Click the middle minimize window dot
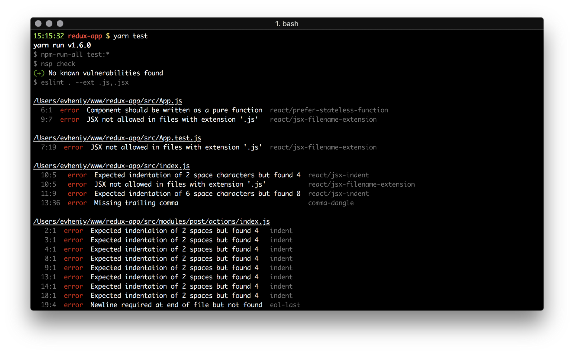This screenshot has height=354, width=574. (49, 24)
